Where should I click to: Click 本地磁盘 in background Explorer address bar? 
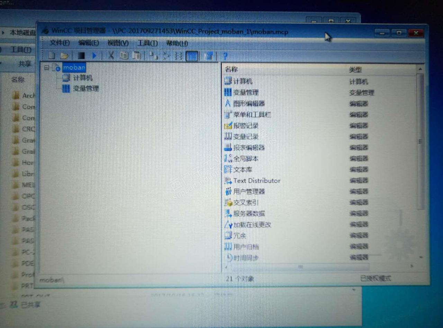coord(22,33)
